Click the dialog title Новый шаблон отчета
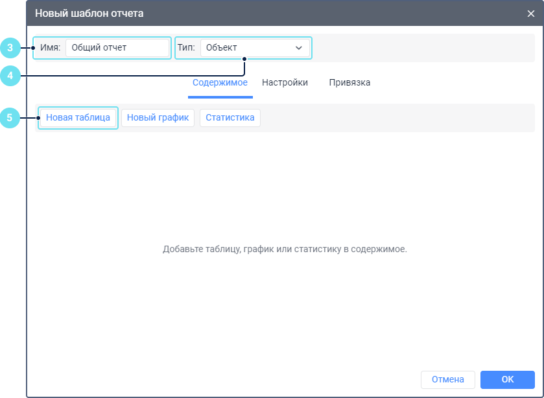The width and height of the screenshot is (544, 398). click(89, 13)
